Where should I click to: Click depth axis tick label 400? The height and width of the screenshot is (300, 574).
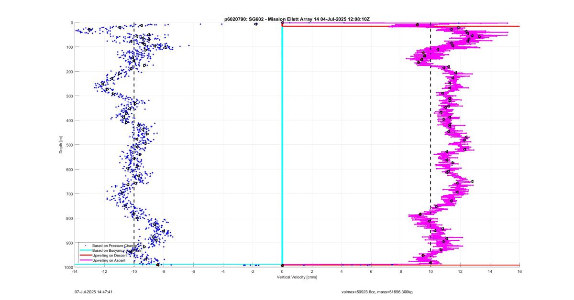(x=69, y=120)
